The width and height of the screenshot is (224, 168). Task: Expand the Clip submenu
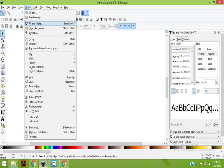point(50,54)
